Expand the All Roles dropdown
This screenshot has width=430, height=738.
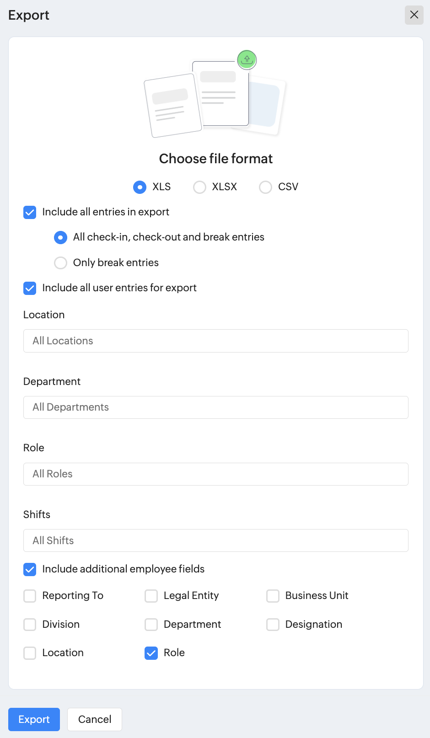point(215,474)
